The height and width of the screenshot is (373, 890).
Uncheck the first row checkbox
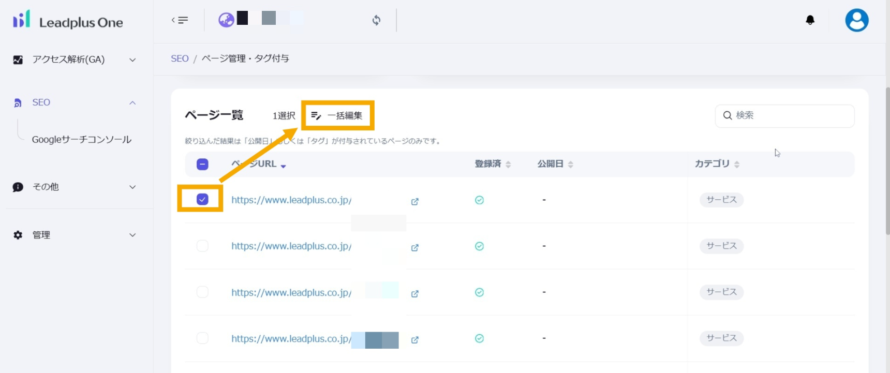[x=202, y=200]
